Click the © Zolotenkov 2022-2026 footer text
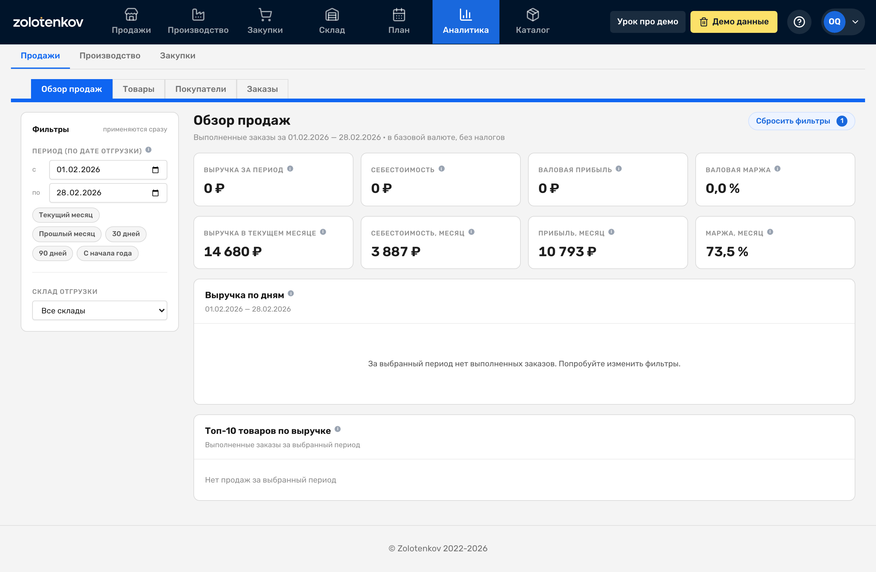Screen dimensions: 876x572 [x=438, y=549]
